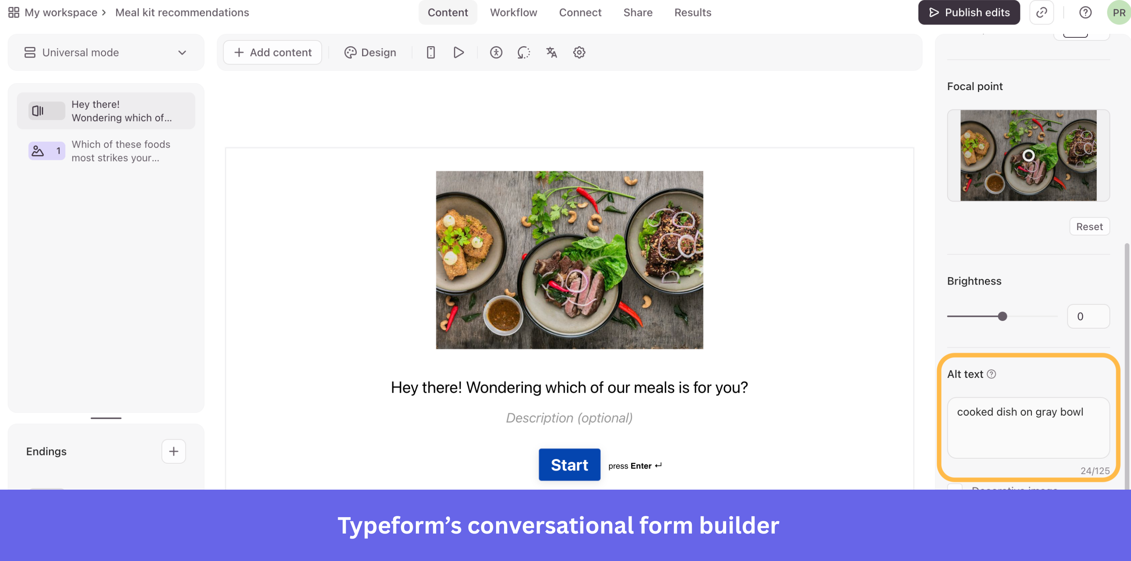Image resolution: width=1131 pixels, height=561 pixels.
Task: View the Alt text help tooltip
Action: coord(991,374)
